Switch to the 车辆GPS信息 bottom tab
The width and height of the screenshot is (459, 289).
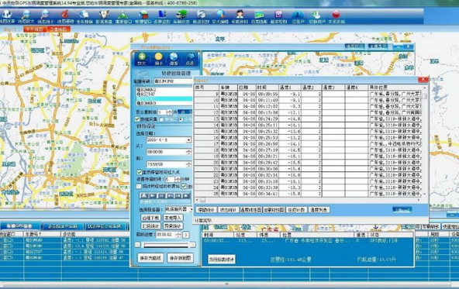20,226
